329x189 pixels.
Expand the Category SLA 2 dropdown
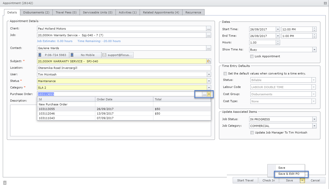pyautogui.click(x=209, y=88)
